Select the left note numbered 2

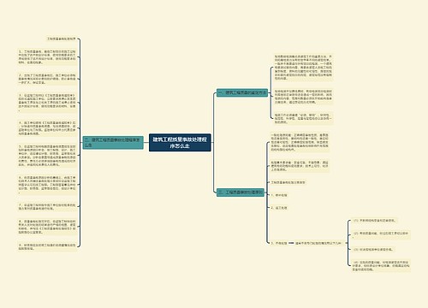(x=47, y=79)
